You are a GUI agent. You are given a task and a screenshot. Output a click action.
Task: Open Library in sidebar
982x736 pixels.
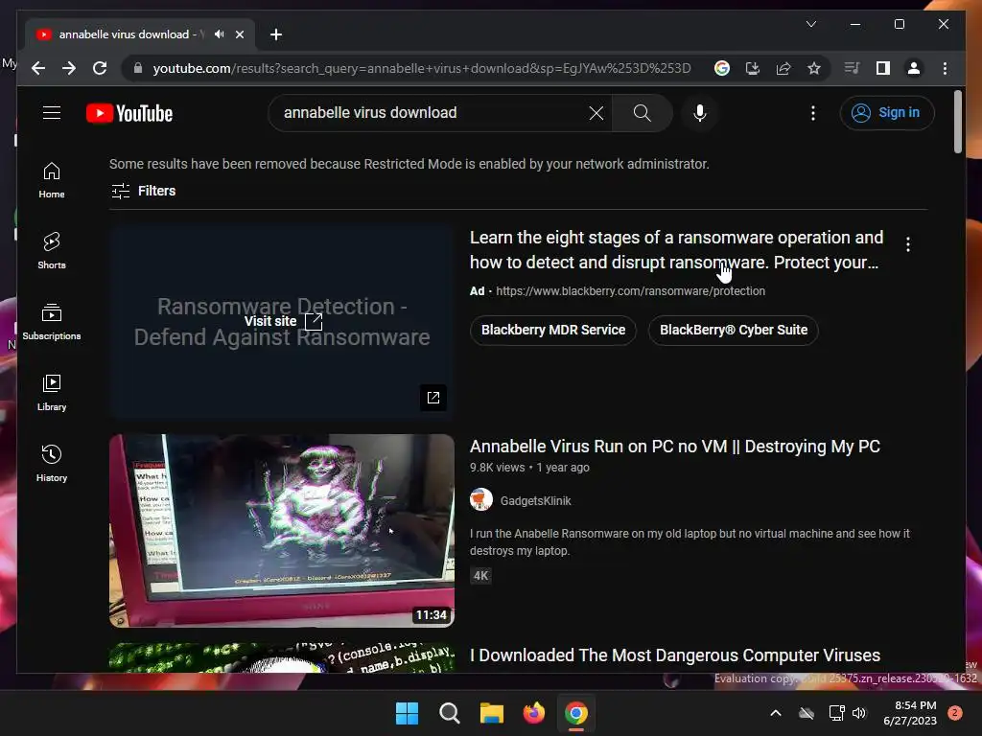click(52, 392)
